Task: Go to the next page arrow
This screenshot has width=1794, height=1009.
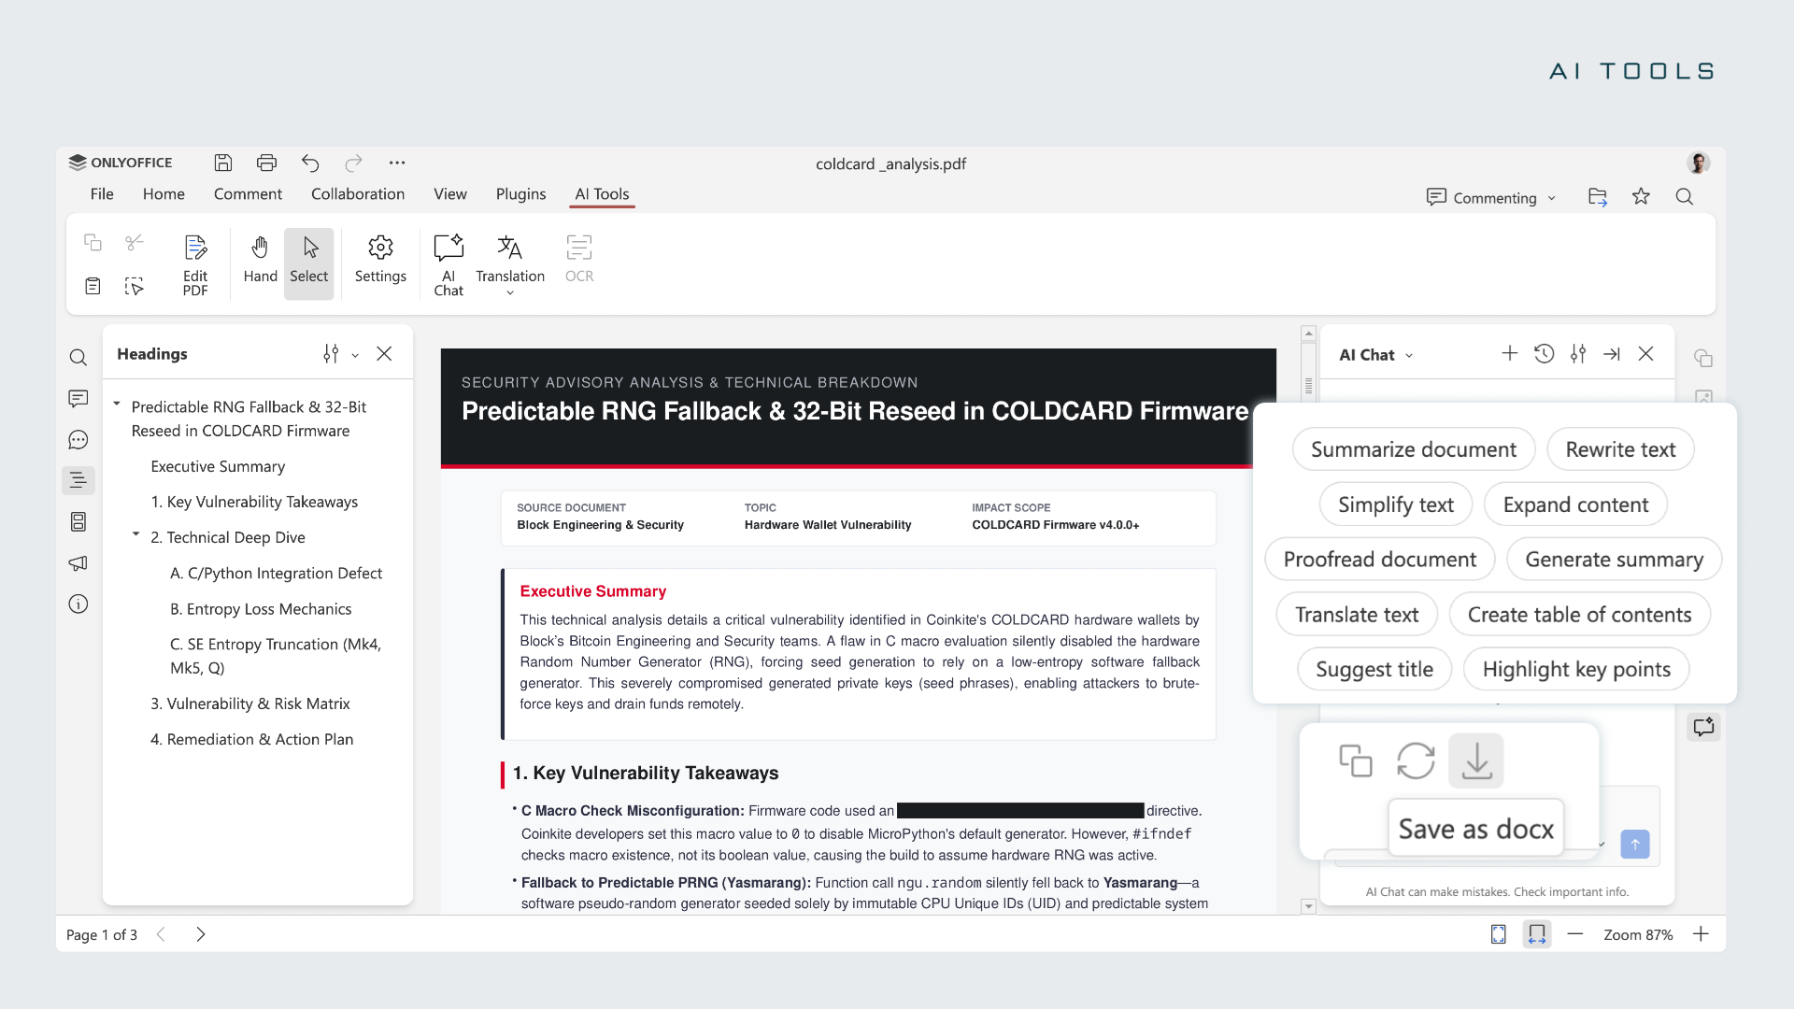Action: click(x=200, y=934)
